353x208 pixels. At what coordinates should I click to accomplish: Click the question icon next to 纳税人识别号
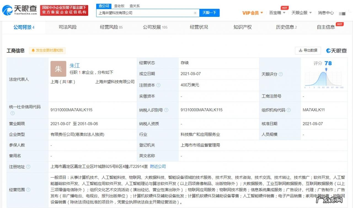pyautogui.click(x=166, y=110)
